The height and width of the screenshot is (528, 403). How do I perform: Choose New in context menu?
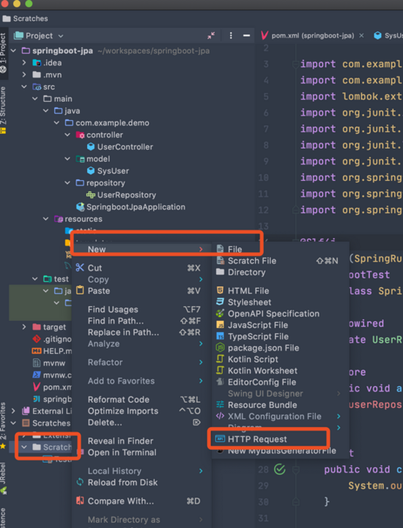(x=141, y=249)
